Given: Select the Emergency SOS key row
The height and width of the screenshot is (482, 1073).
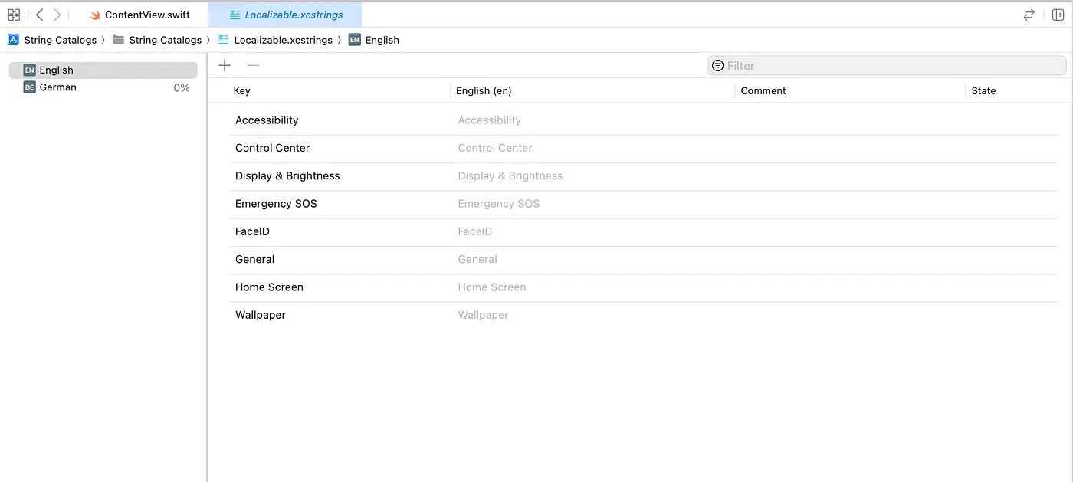Looking at the screenshot, I should 276,204.
